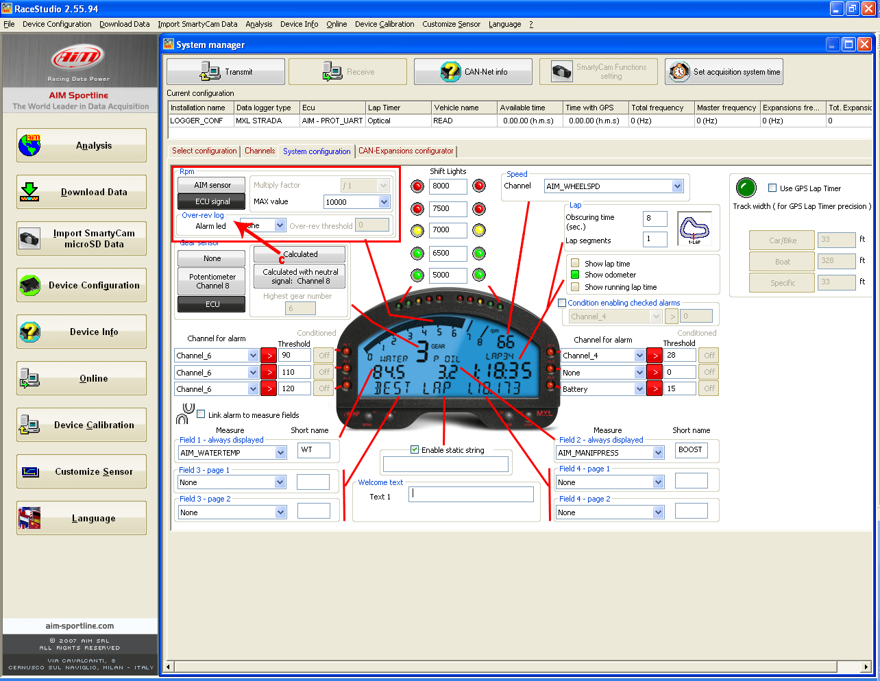Check Condition enabling checked alarms

(x=562, y=303)
